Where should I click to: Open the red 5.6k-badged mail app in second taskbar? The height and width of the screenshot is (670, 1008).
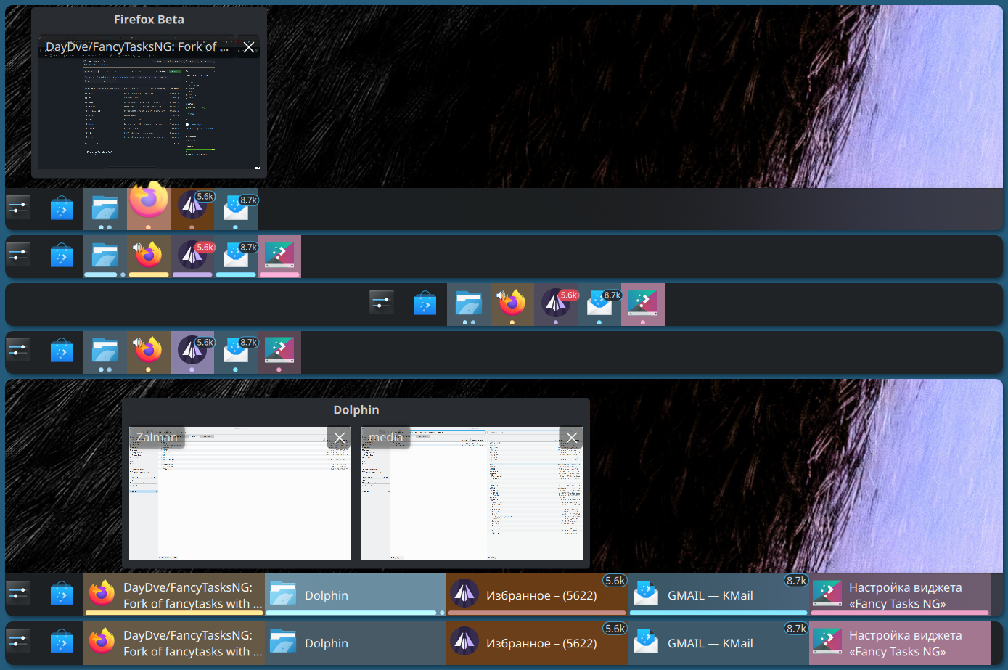(x=192, y=256)
